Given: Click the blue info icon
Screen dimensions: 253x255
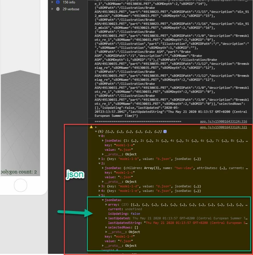Looking at the screenshot, I should (x=58, y=2).
